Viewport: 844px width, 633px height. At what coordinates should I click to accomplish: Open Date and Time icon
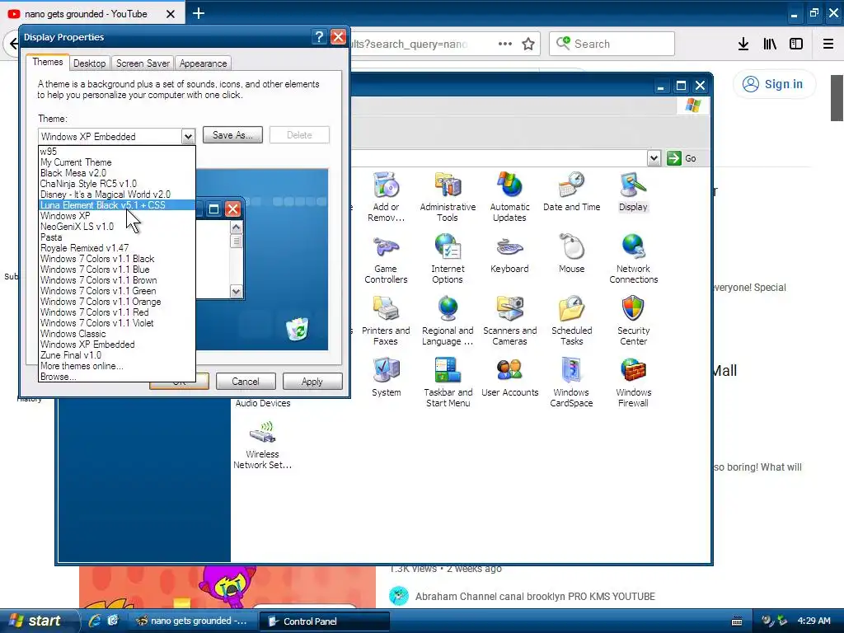[x=572, y=191]
